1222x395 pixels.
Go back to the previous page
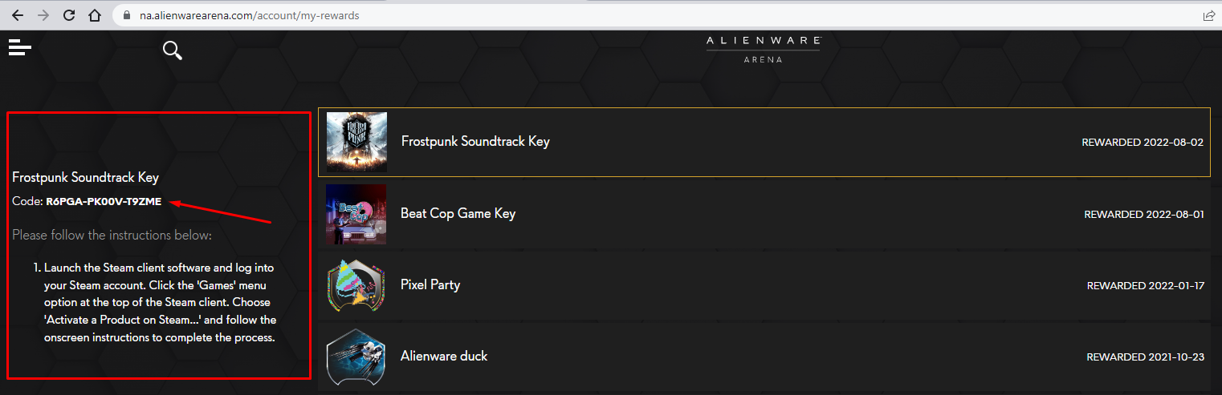pyautogui.click(x=17, y=15)
